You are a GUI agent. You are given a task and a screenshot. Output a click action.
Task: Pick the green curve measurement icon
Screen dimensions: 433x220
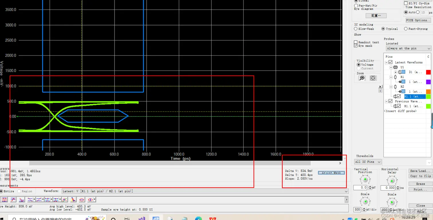click(65, 200)
